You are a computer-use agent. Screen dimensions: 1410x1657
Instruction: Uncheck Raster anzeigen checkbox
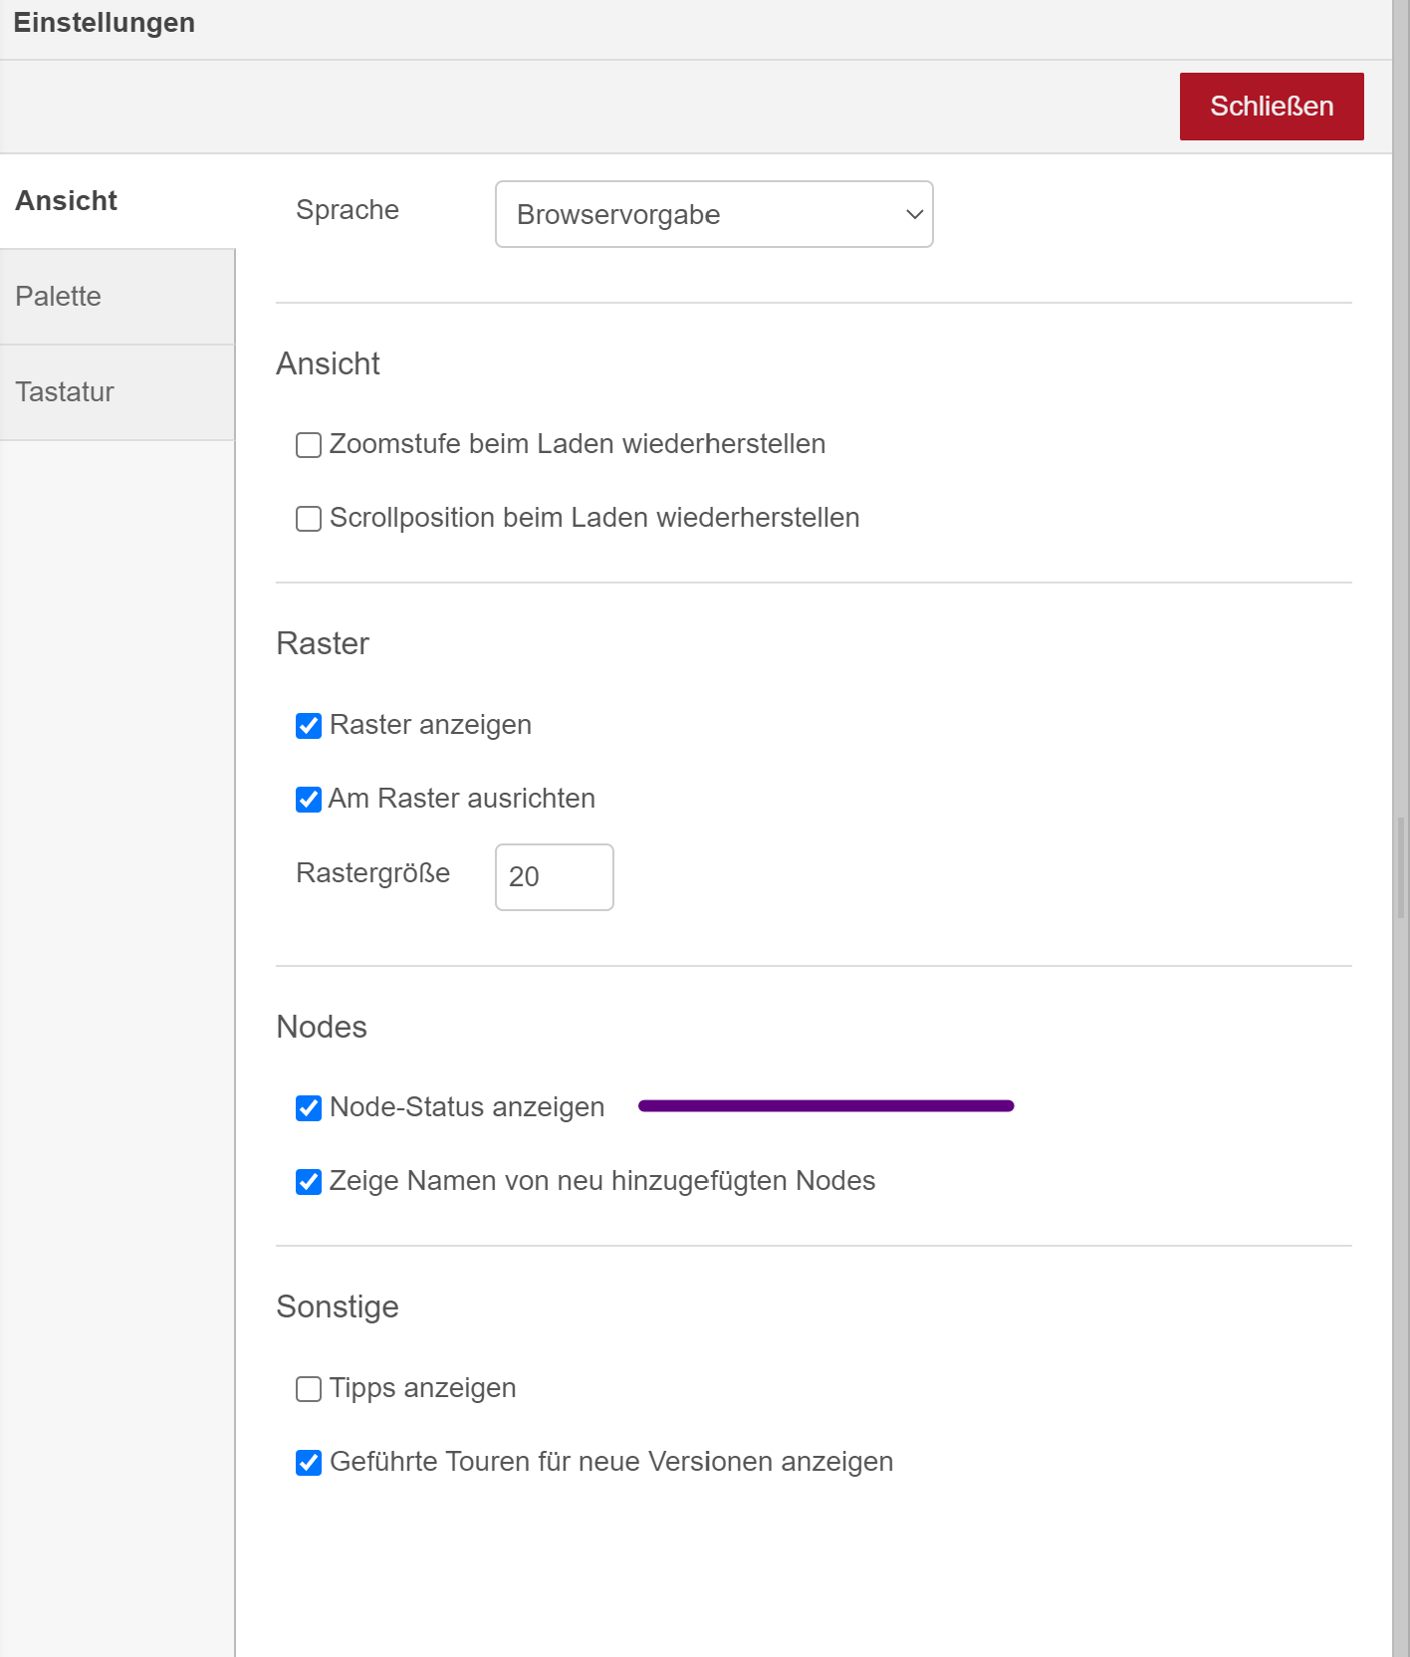[309, 726]
